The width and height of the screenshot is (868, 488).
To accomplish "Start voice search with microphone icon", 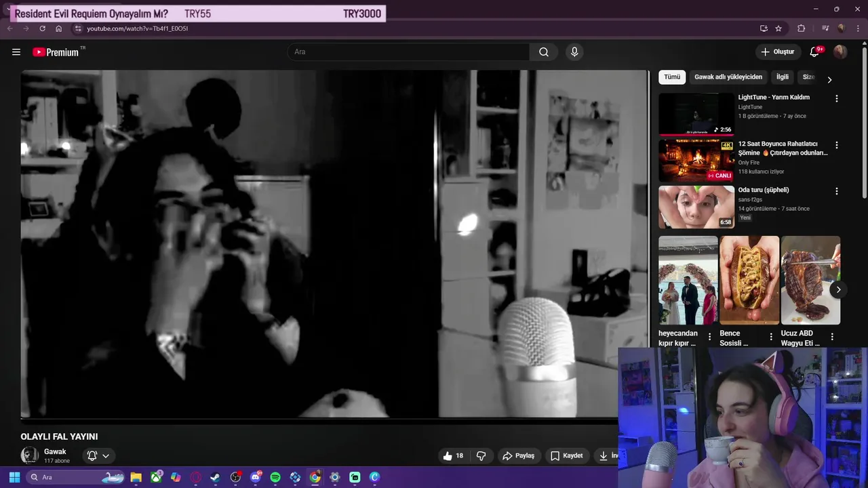I will coord(574,52).
